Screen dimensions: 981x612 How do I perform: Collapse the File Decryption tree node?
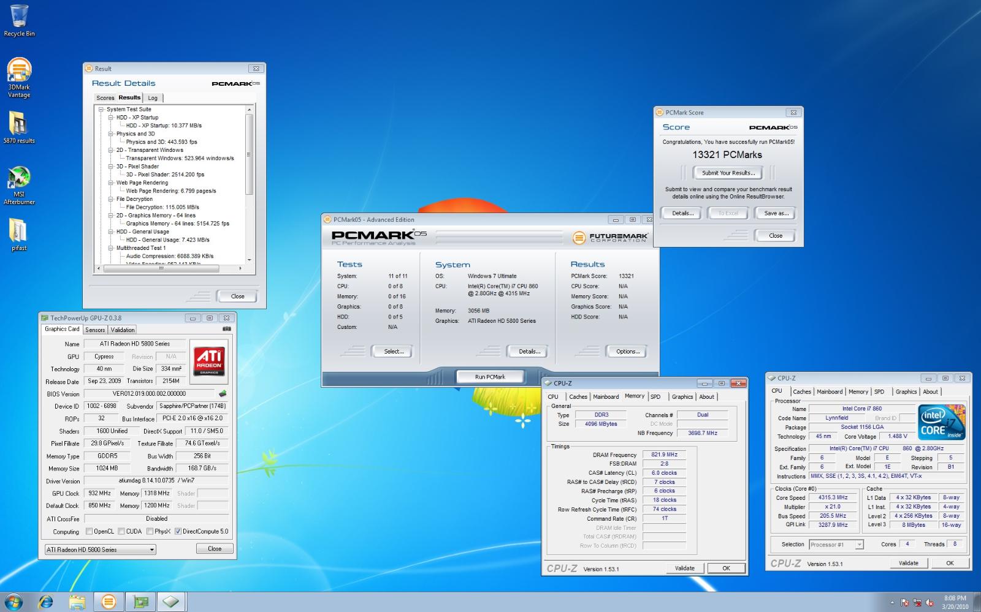point(111,199)
